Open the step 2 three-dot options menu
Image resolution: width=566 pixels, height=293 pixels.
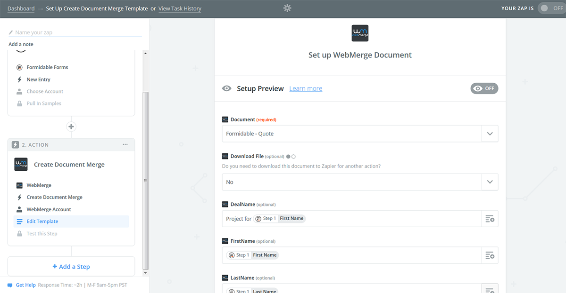pos(125,145)
